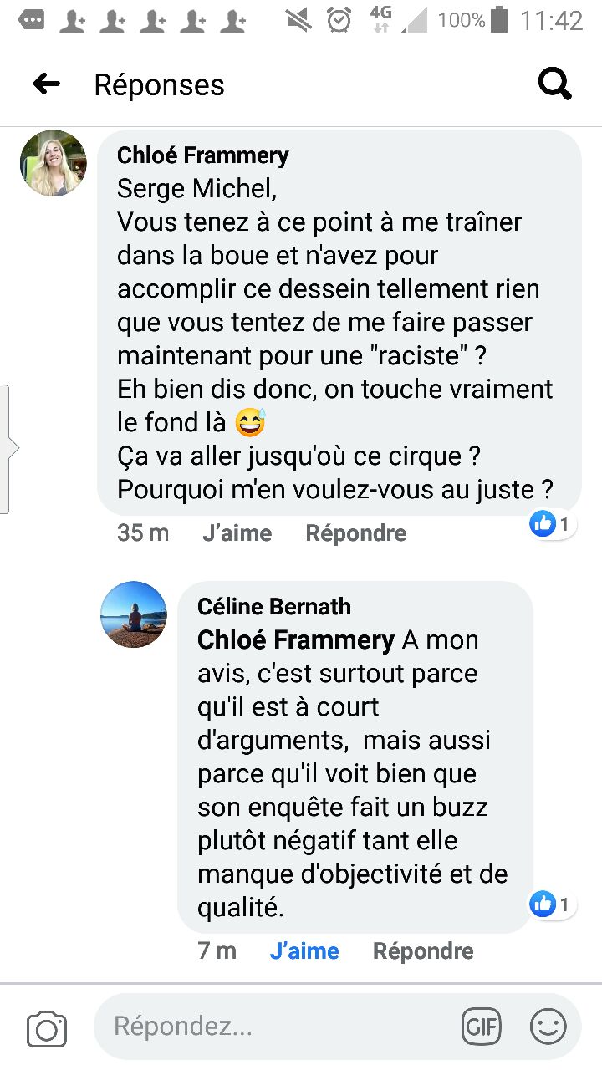Open the emoji smiley picker
This screenshot has height=1070, width=602.
coord(548,1027)
